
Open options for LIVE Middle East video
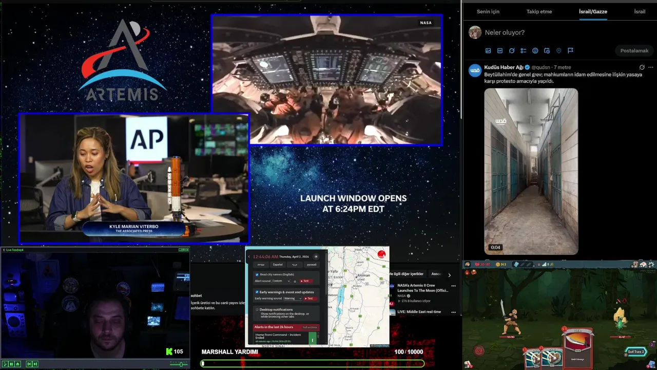pos(453,311)
